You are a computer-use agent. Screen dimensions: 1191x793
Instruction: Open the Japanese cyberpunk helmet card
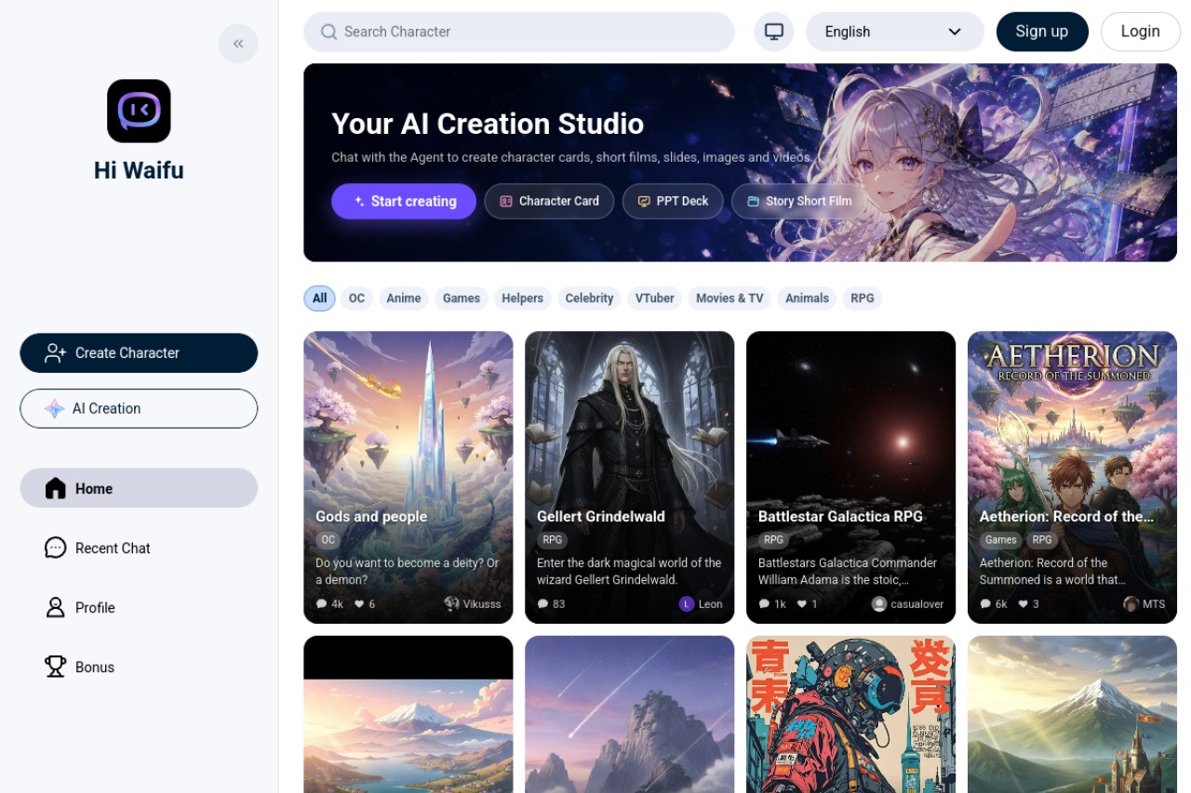[850, 714]
